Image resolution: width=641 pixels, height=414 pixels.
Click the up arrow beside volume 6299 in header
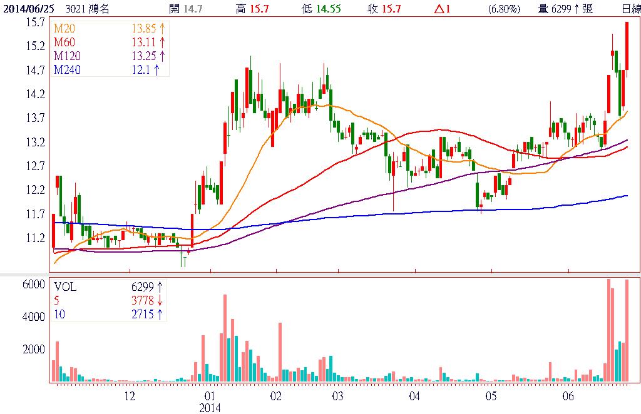point(576,9)
